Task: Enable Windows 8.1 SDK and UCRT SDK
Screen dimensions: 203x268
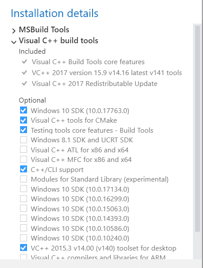Action: point(24,140)
